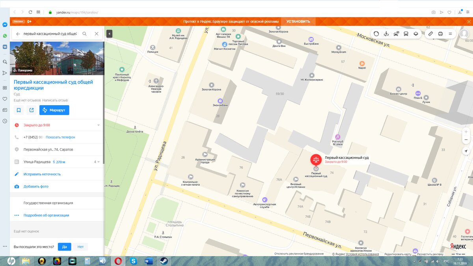Open Word from the taskbar
The image size is (473, 266).
[148, 261]
